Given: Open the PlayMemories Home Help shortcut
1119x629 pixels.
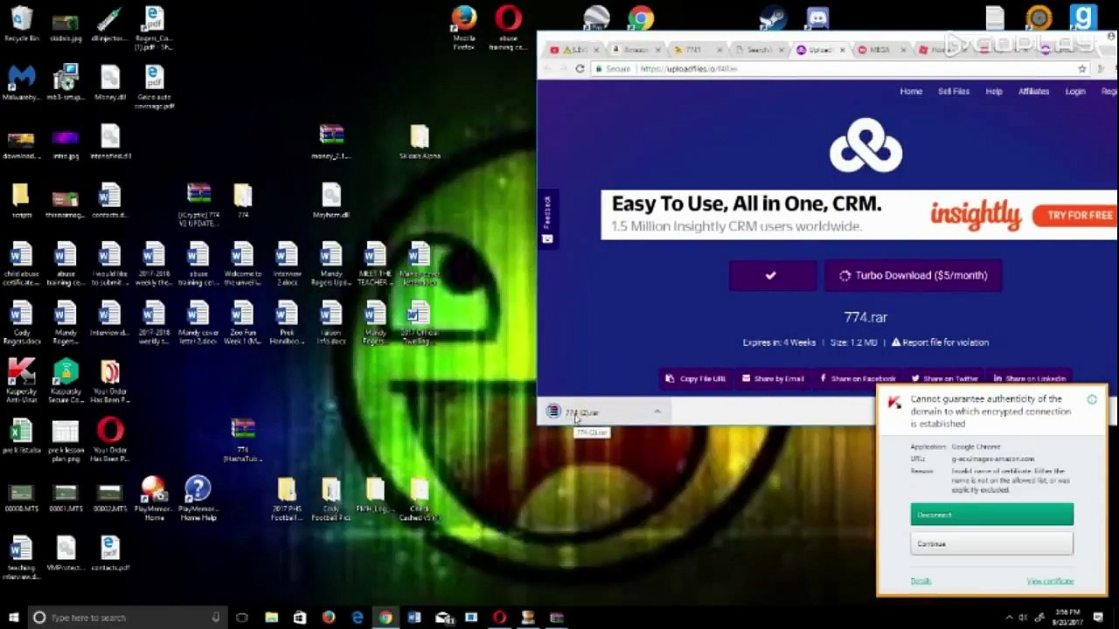Looking at the screenshot, I should coord(198,500).
